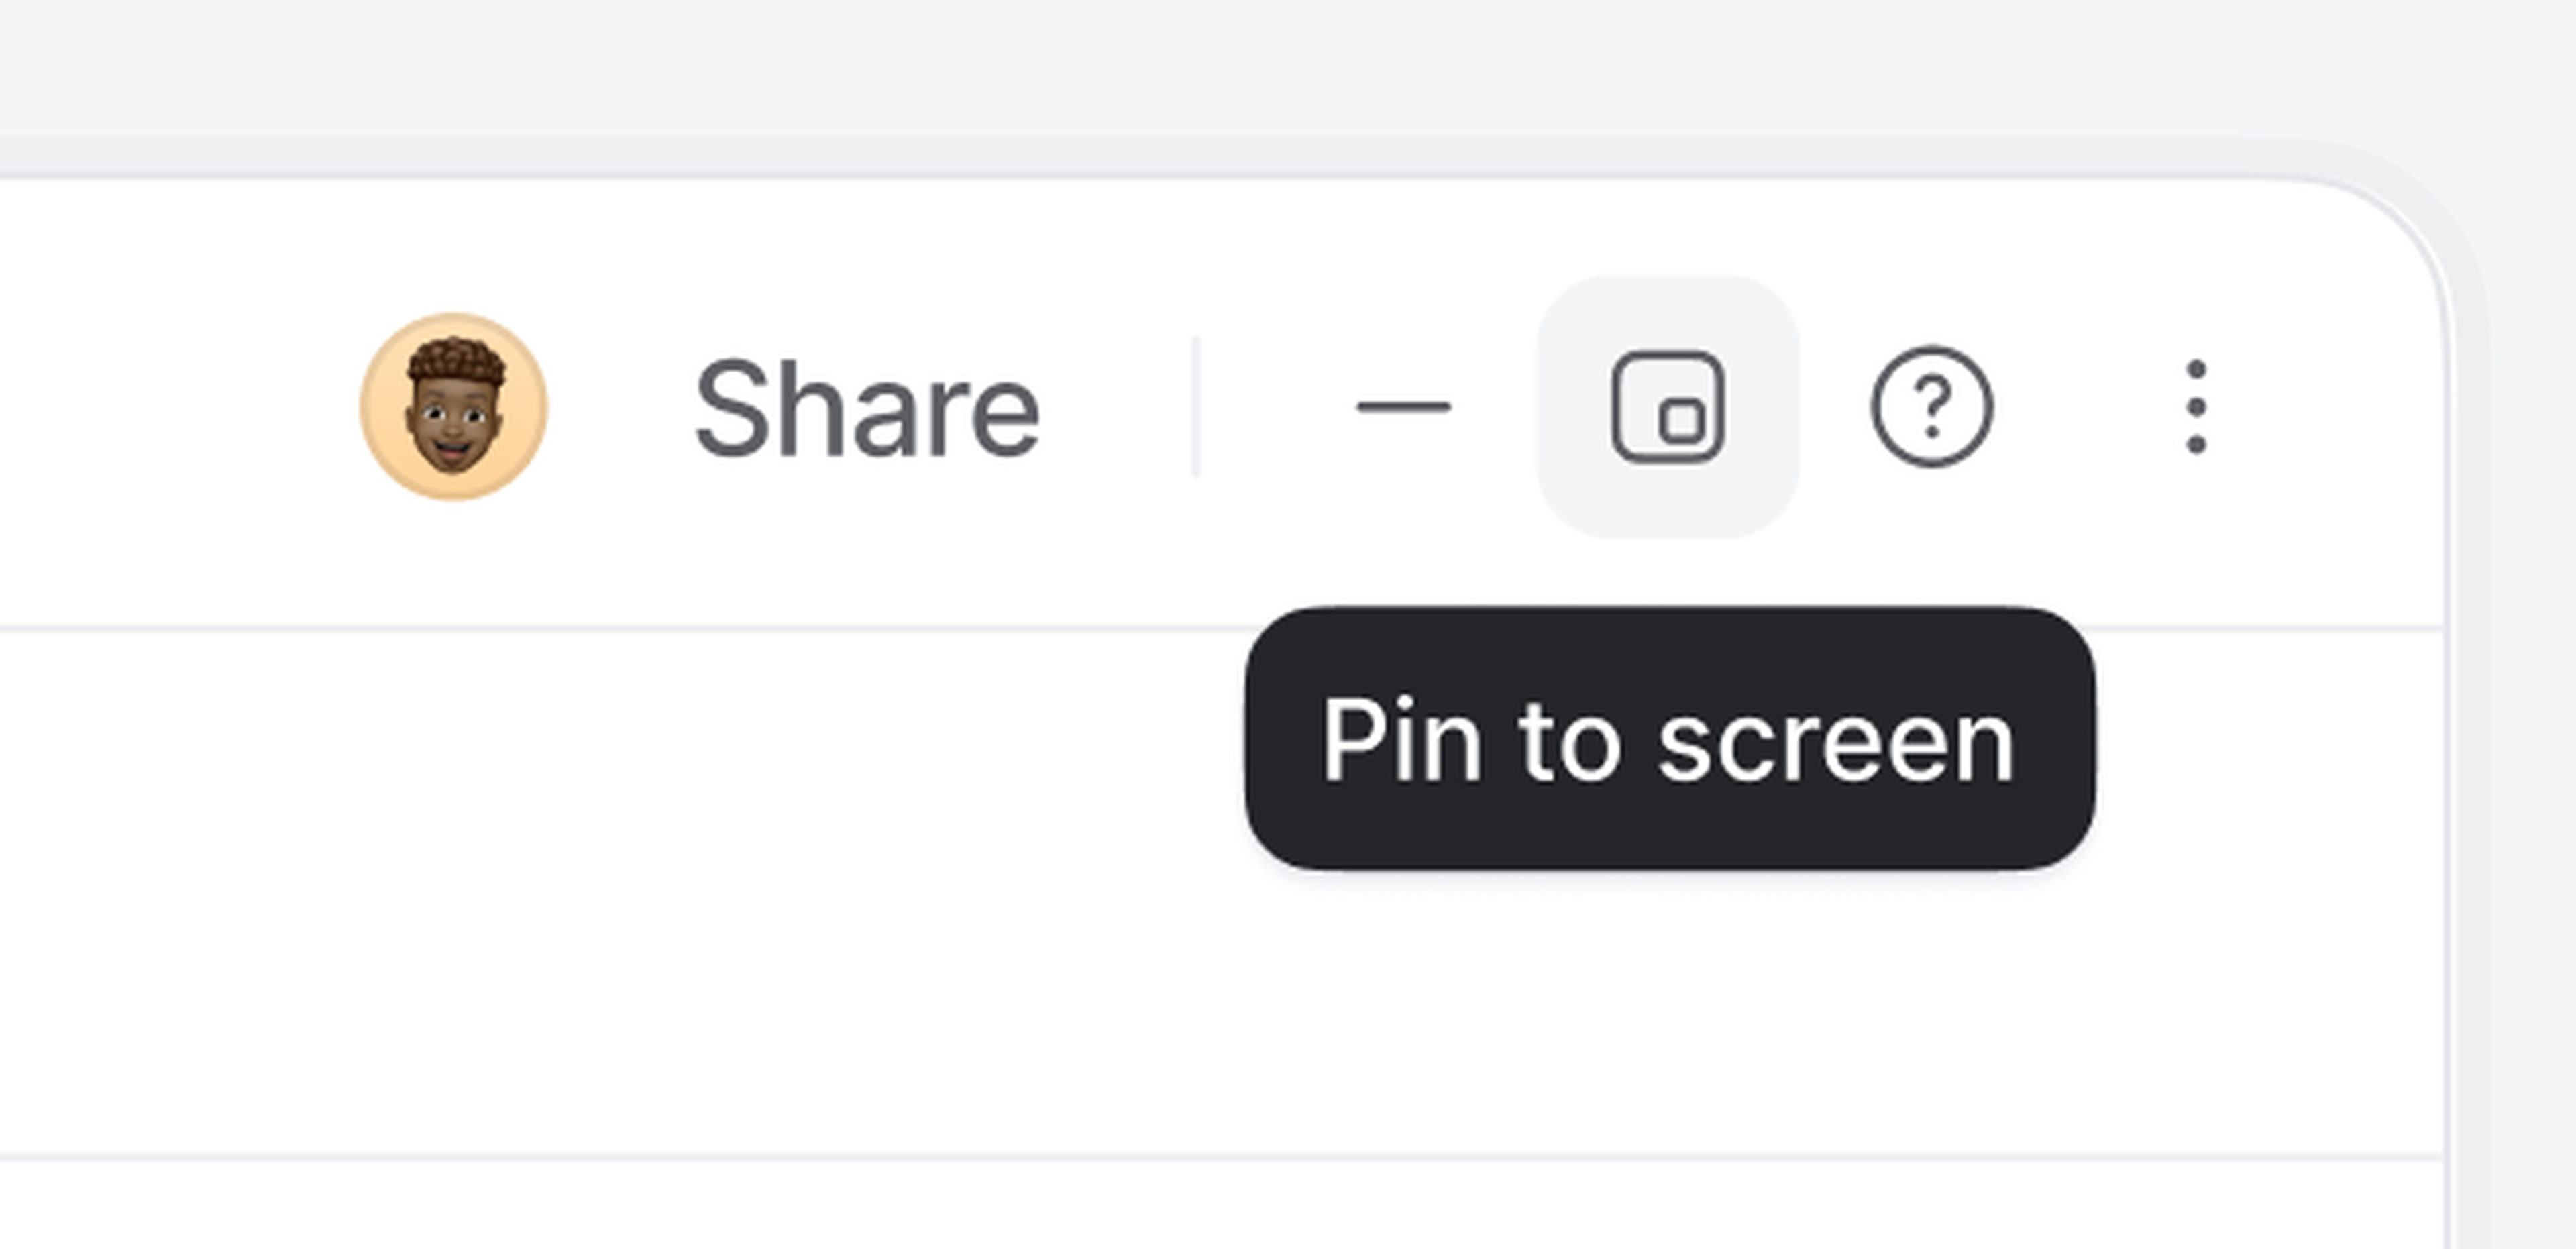Expand the vertical ellipsis menu
The width and height of the screenshot is (2576, 1249).
point(2196,407)
